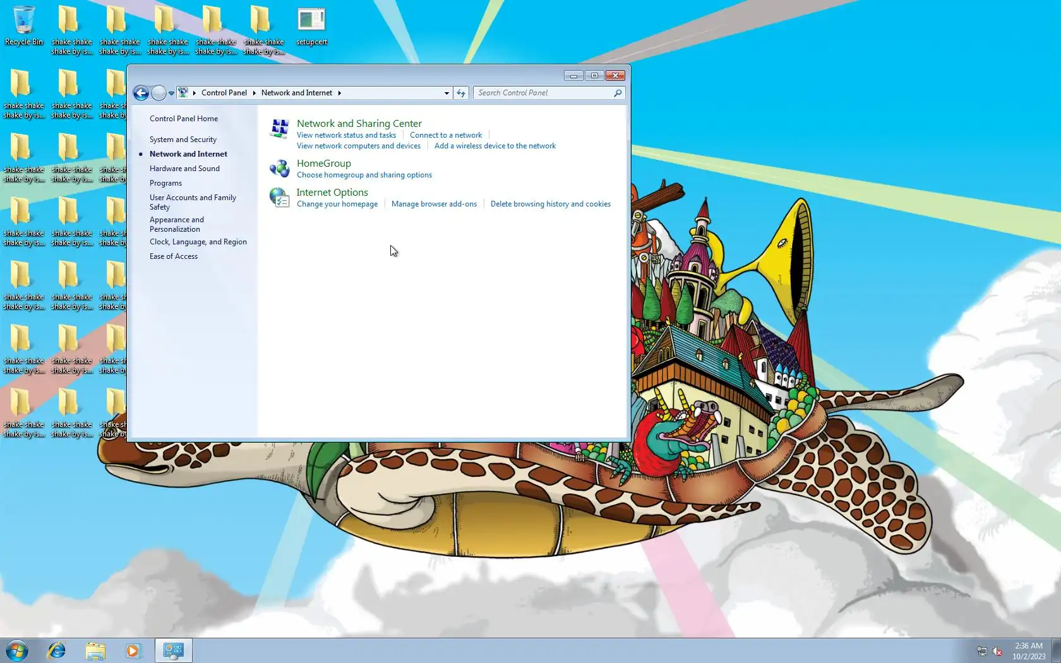Select the setupcert desktop icon
The width and height of the screenshot is (1061, 663).
tap(311, 26)
